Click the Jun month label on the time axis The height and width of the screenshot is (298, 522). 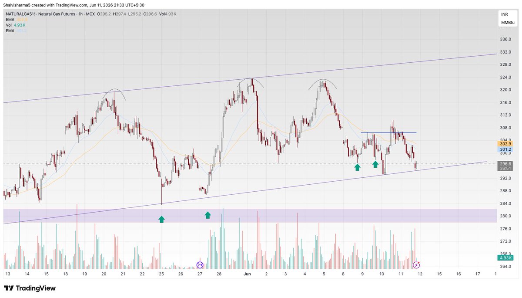(247, 274)
